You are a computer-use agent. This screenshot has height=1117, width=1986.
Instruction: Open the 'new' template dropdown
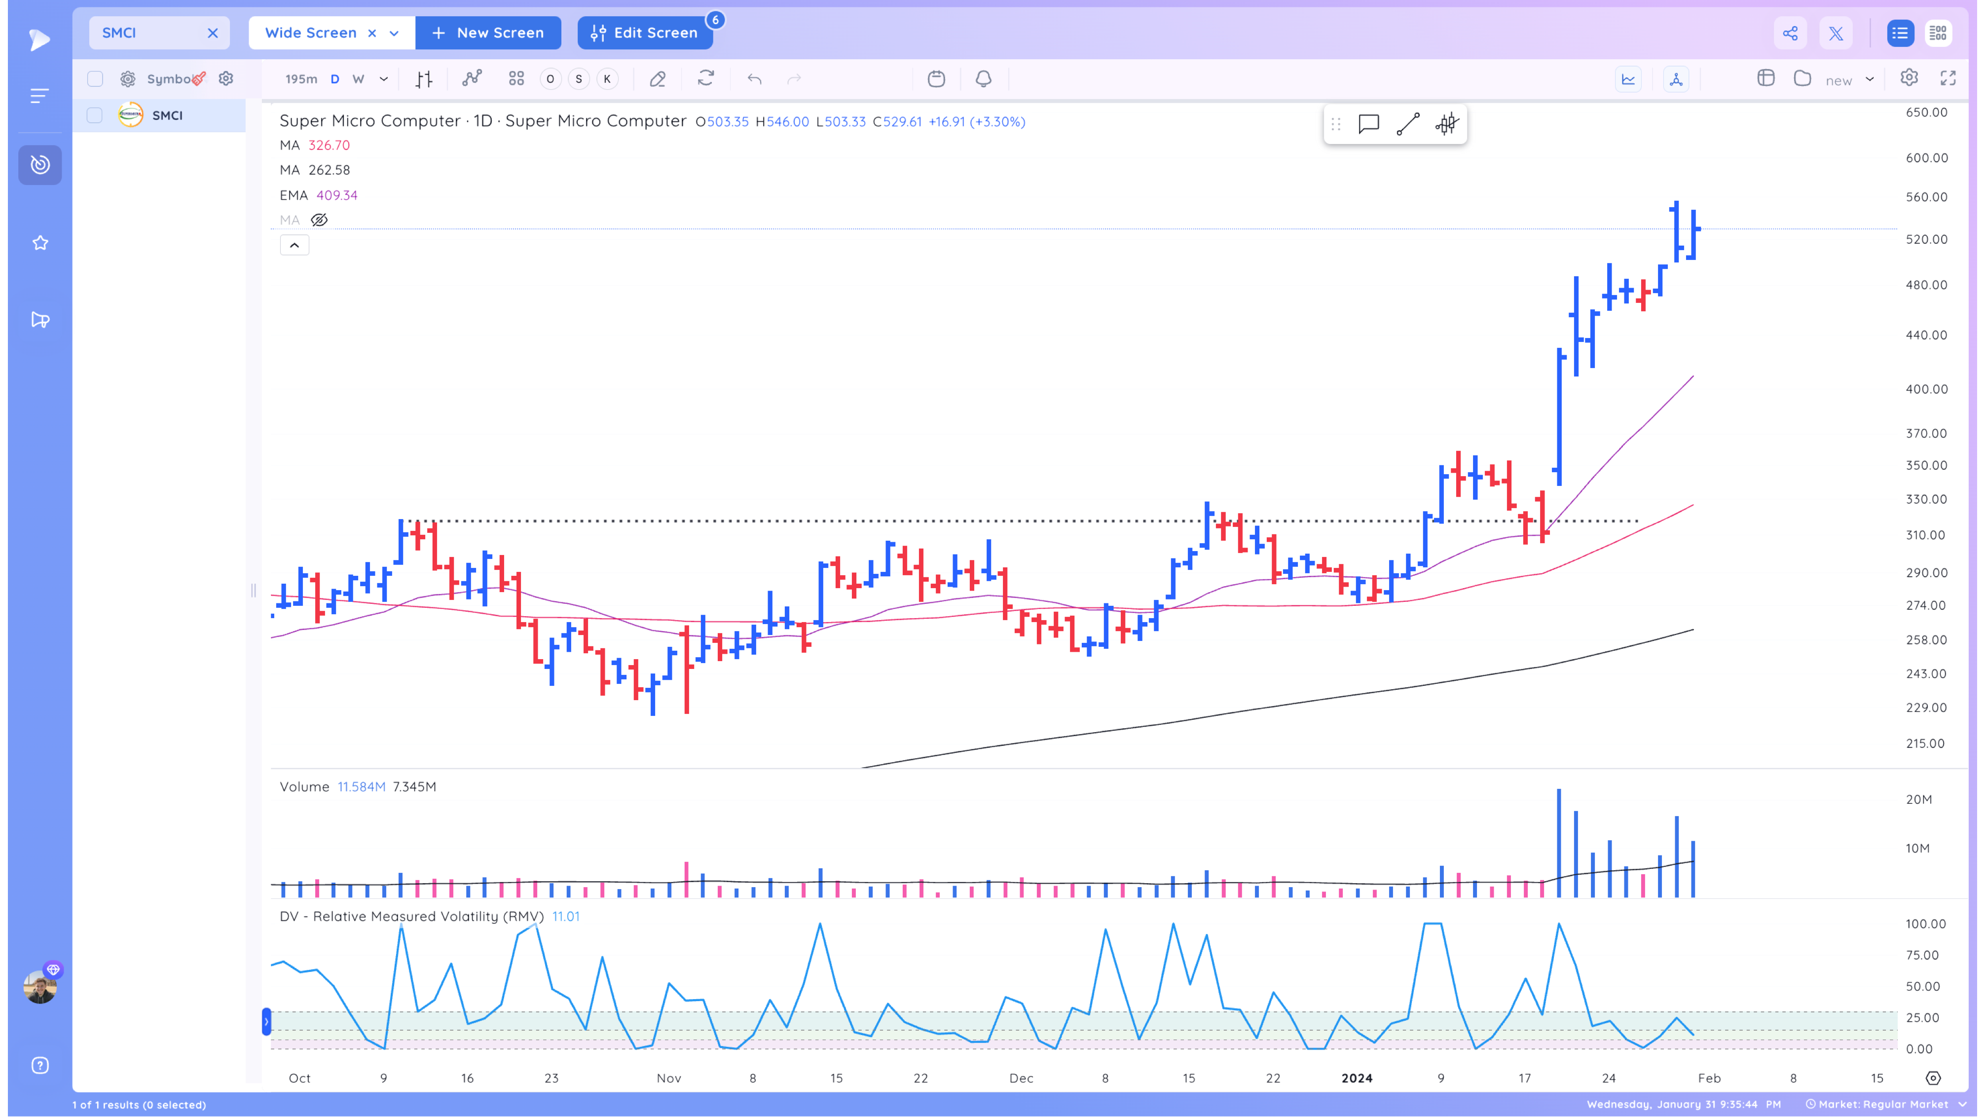[x=1849, y=79]
